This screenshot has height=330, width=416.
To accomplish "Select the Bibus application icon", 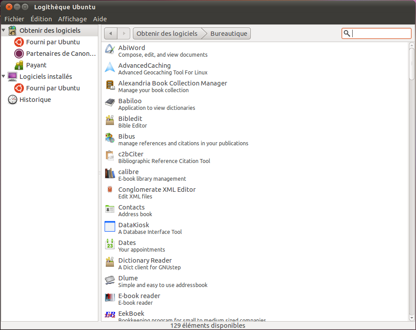I will [x=110, y=138].
